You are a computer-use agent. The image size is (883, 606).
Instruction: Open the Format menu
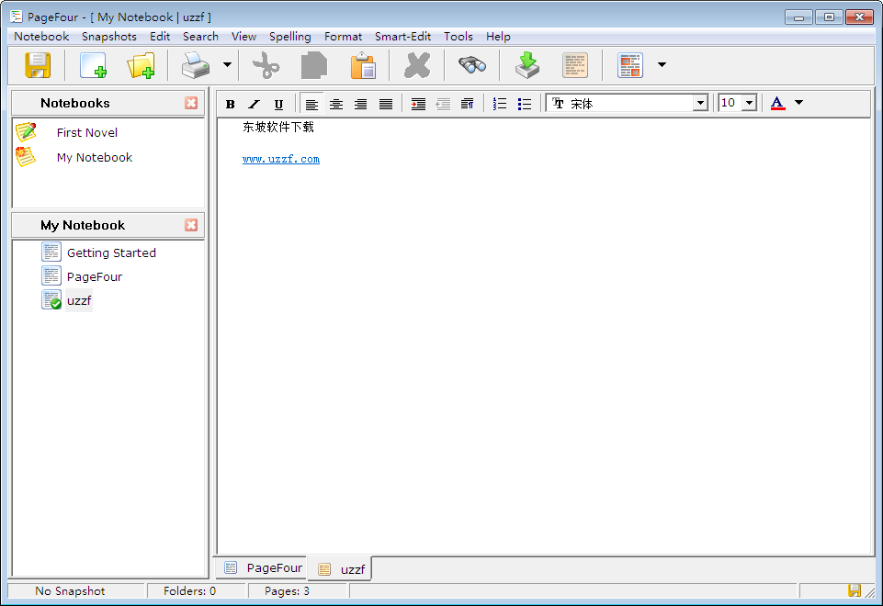(x=343, y=37)
